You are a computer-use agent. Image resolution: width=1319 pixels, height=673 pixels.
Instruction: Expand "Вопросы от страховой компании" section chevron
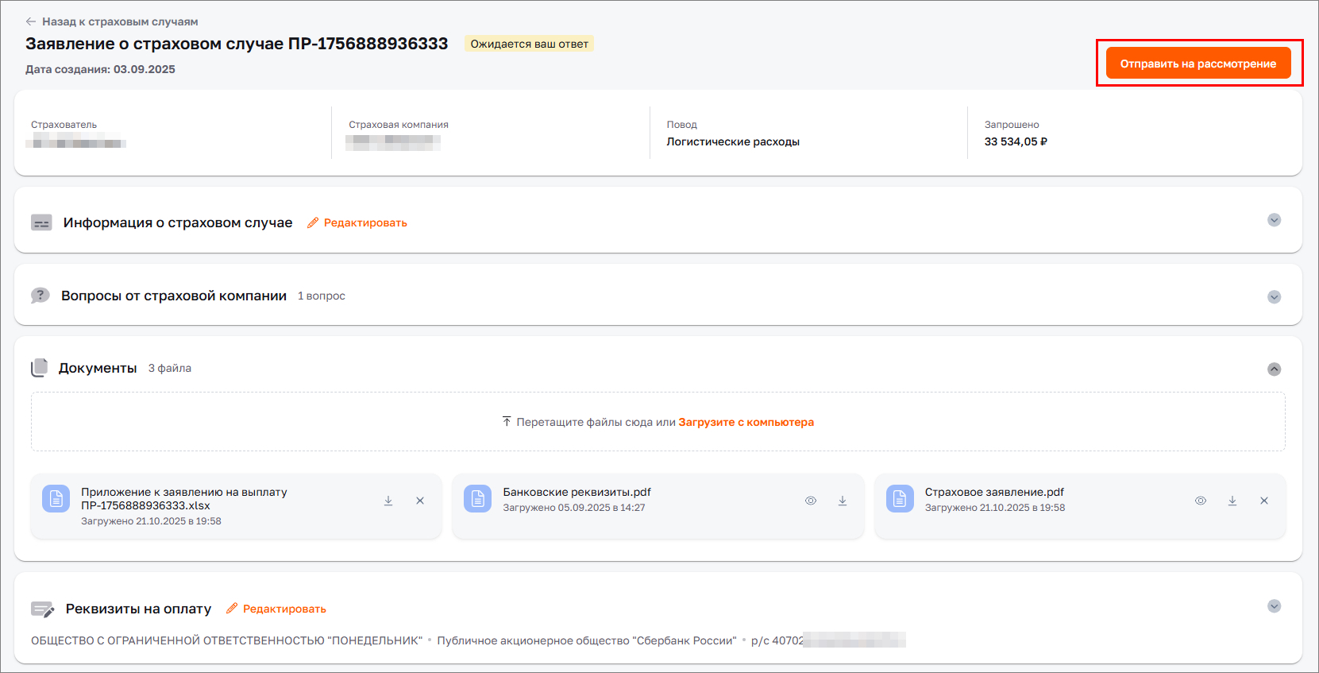click(1274, 297)
